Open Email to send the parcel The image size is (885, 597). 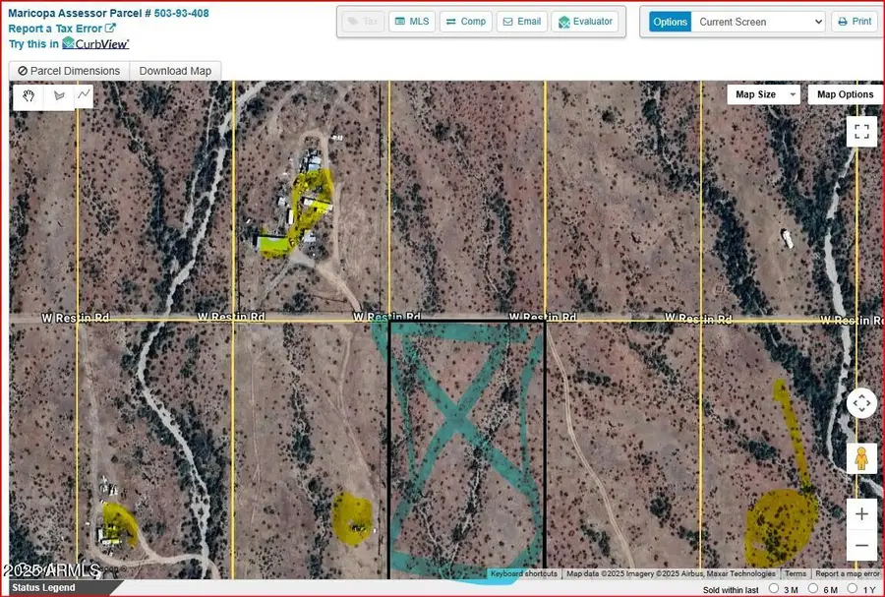click(x=521, y=21)
